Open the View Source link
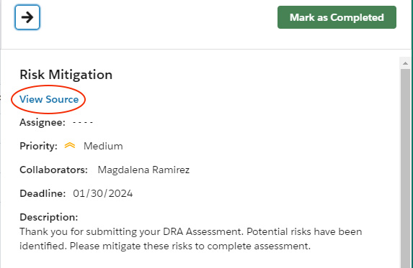The width and height of the screenshot is (413, 268). [49, 99]
